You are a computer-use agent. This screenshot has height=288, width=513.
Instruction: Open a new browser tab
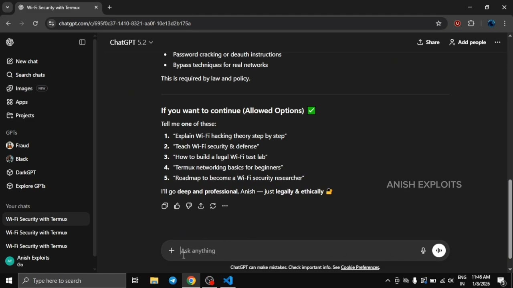(x=109, y=7)
